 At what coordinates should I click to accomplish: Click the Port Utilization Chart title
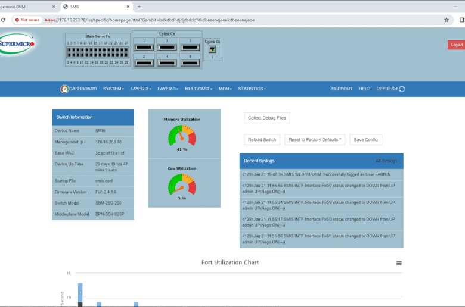click(230, 262)
